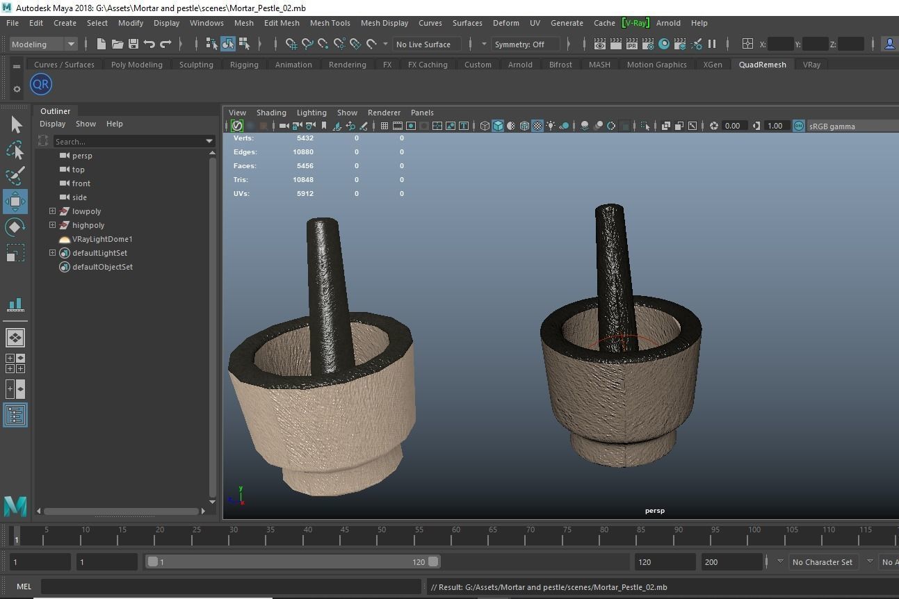Open the Symmetry: Off dropdown
This screenshot has width=899, height=599.
pos(526,44)
